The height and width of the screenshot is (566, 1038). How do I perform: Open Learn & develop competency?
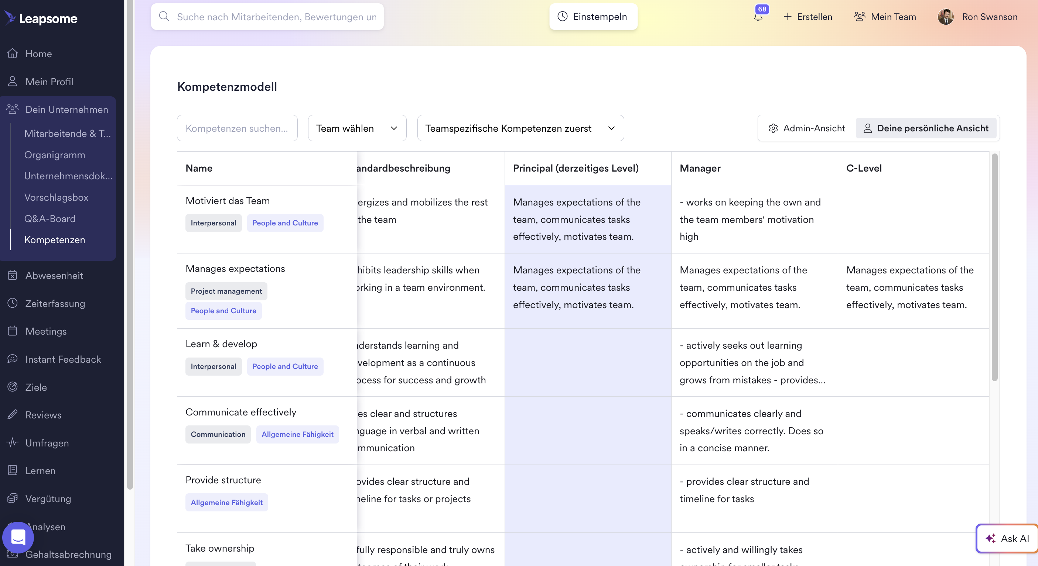[x=221, y=344]
